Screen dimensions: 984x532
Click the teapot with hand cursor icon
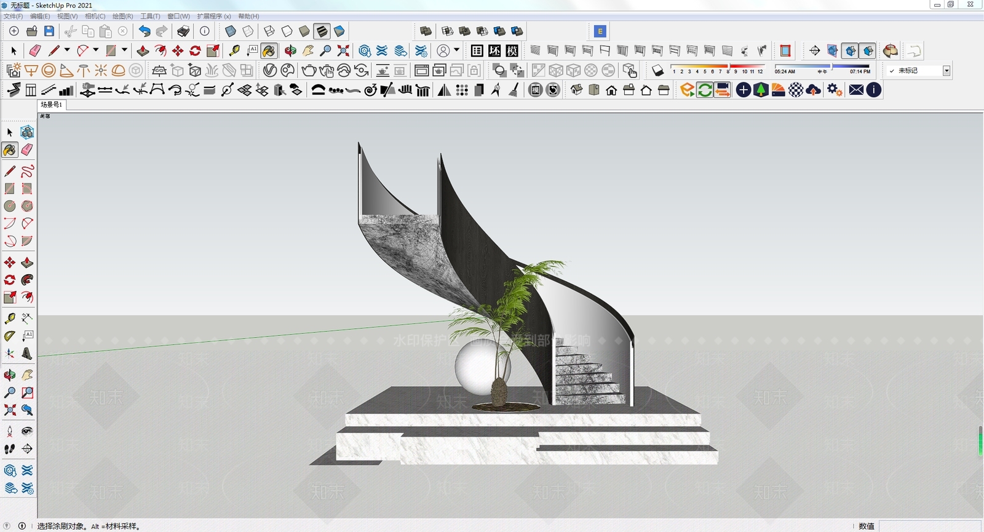(x=327, y=70)
